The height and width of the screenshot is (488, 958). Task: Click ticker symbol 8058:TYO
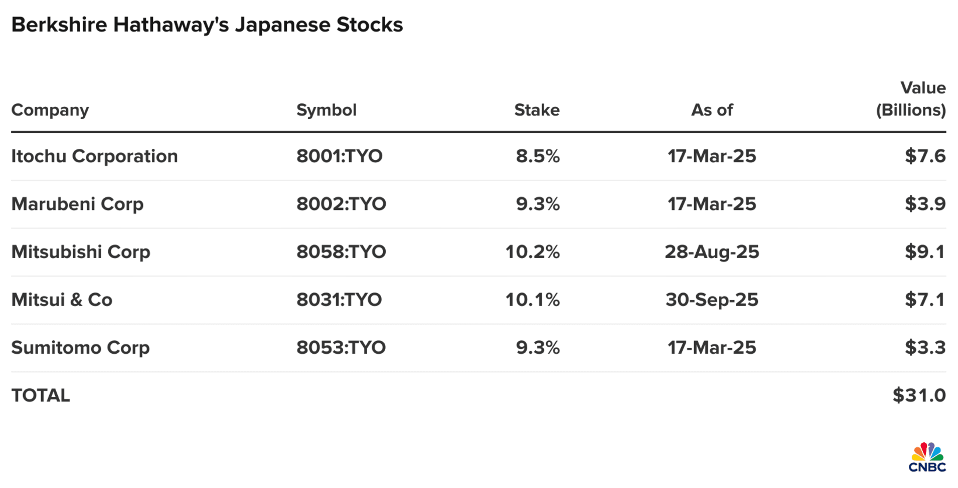[x=341, y=252]
